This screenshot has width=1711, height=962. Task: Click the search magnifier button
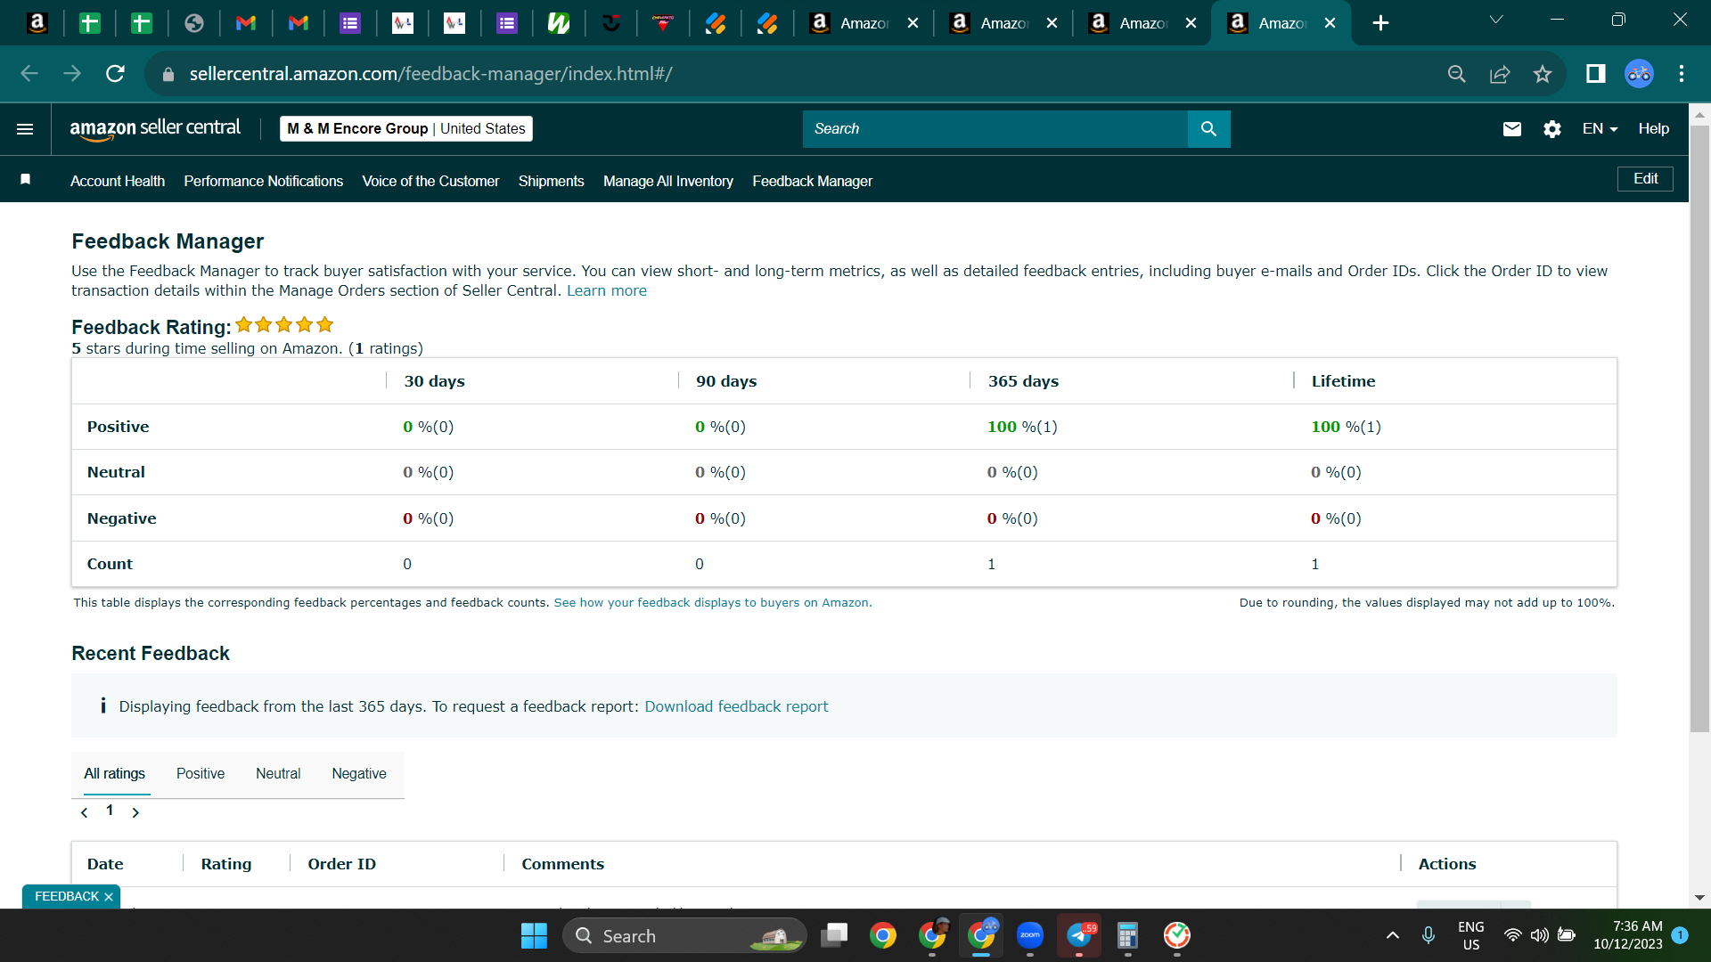coord(1208,129)
